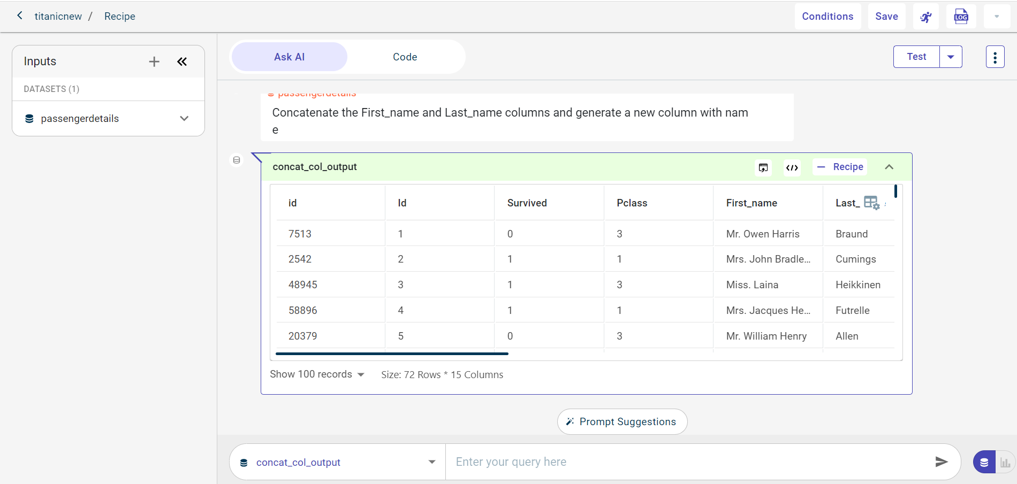This screenshot has height=484, width=1017.
Task: Open the table column settings icon
Action: pos(871,203)
